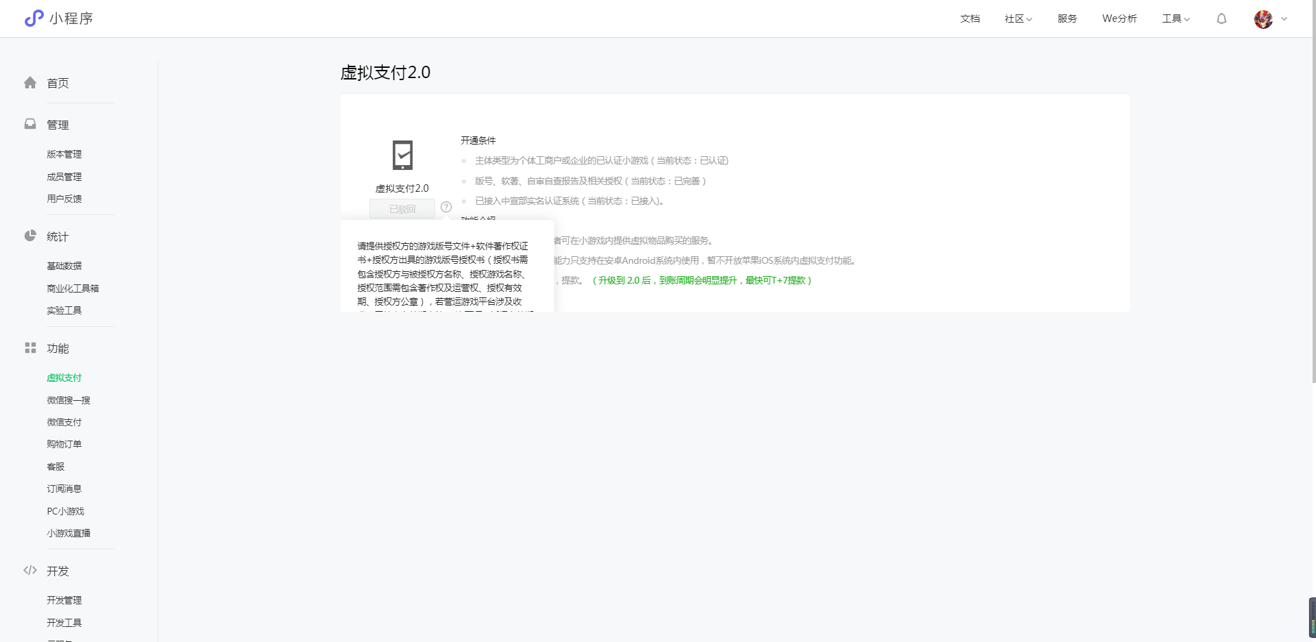This screenshot has width=1316, height=642.
Task: Open 订阅消息 page
Action: [64, 489]
